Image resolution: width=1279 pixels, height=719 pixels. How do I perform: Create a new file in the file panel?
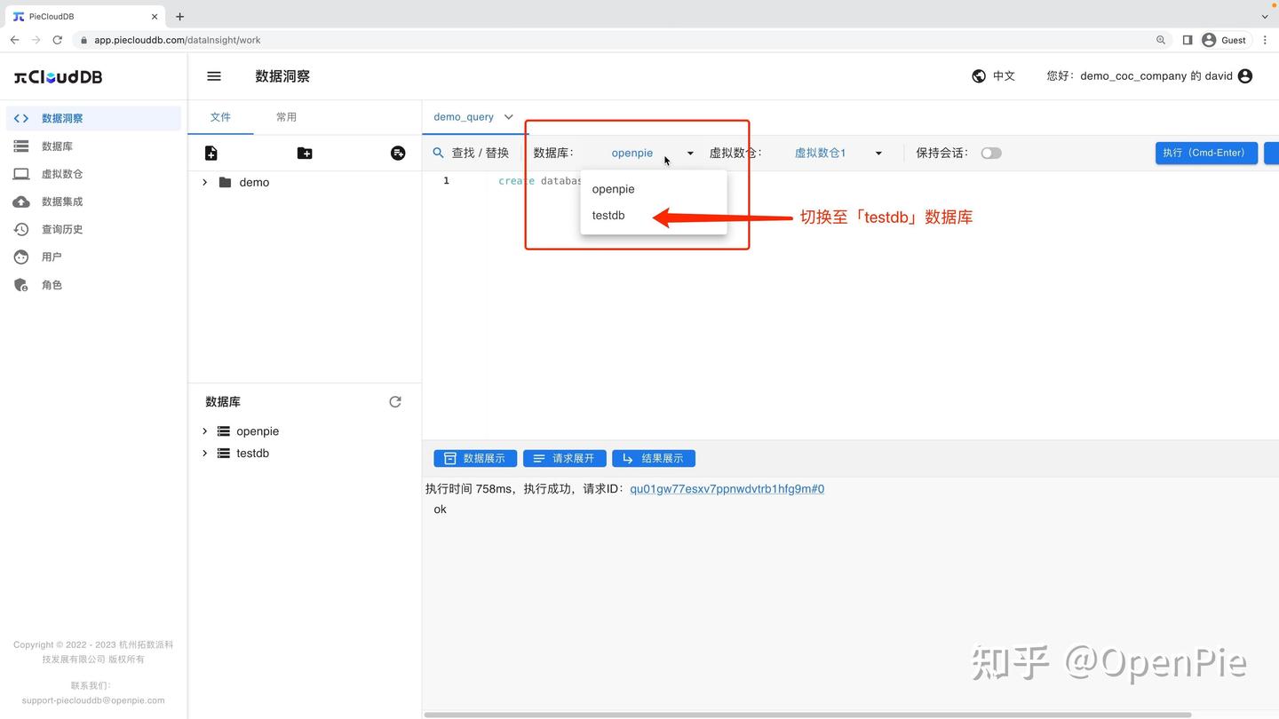(211, 153)
